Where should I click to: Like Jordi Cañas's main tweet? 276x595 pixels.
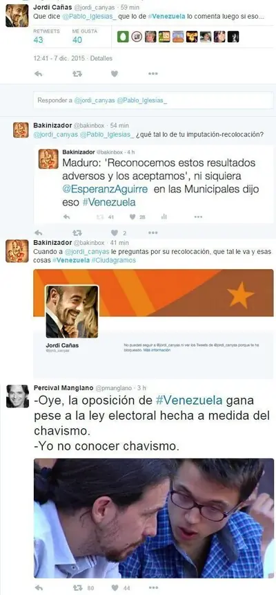[115, 74]
